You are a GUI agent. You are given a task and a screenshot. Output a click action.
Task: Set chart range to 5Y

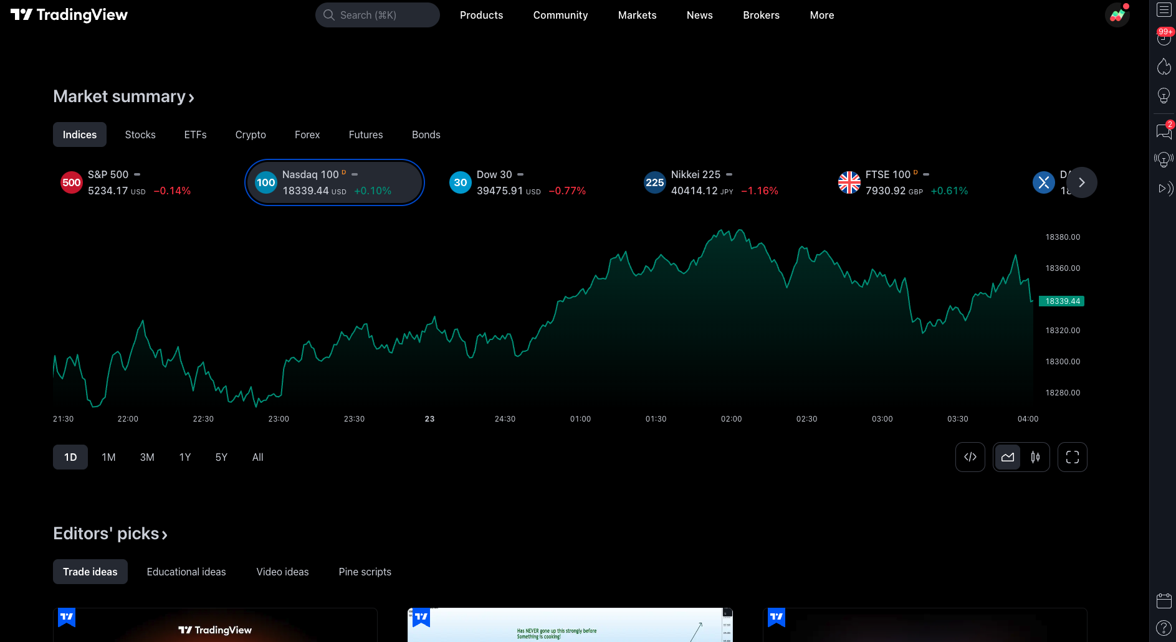click(x=221, y=457)
